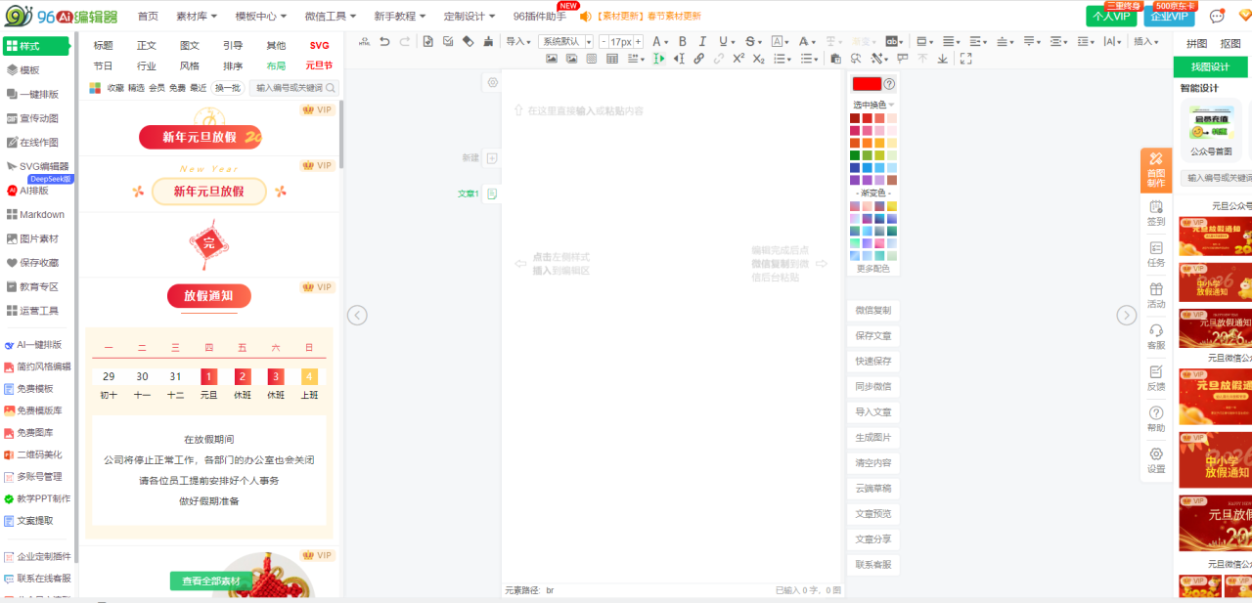The height and width of the screenshot is (603, 1252).
Task: Click the undo arrow in the toolbar
Action: (384, 41)
